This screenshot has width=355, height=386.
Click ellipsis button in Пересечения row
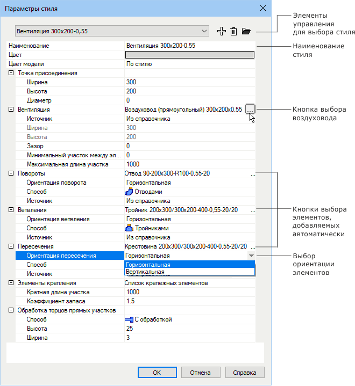click(252, 246)
